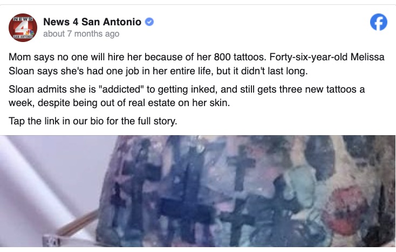This screenshot has height=252, width=396.
Task: Open the tattooed skin post photo
Action: coord(198,191)
